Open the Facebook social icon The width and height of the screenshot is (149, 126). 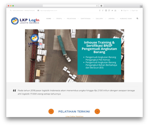[100, 10]
